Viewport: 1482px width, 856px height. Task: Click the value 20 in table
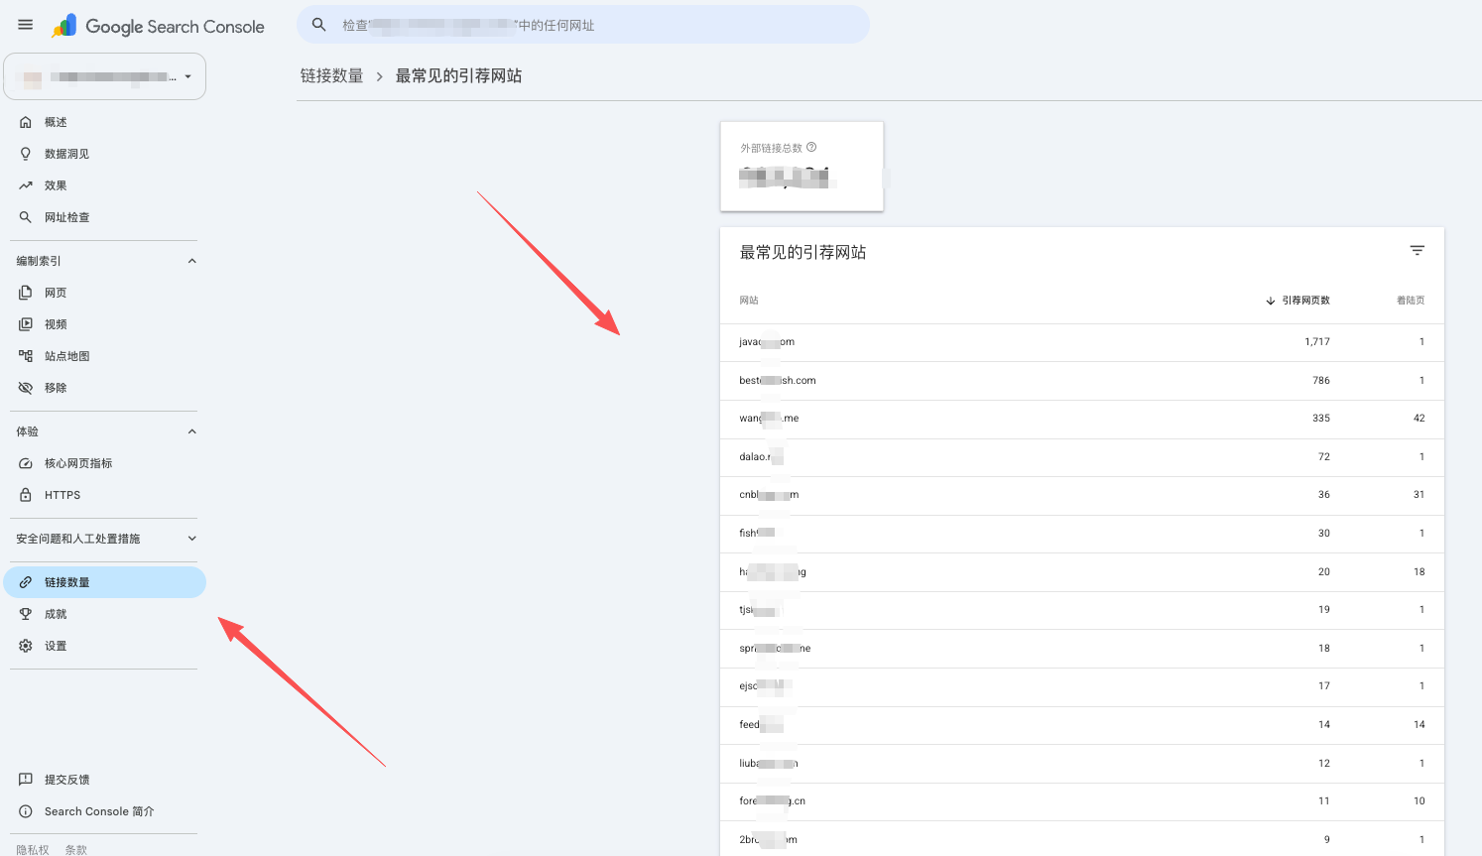[x=1324, y=572]
